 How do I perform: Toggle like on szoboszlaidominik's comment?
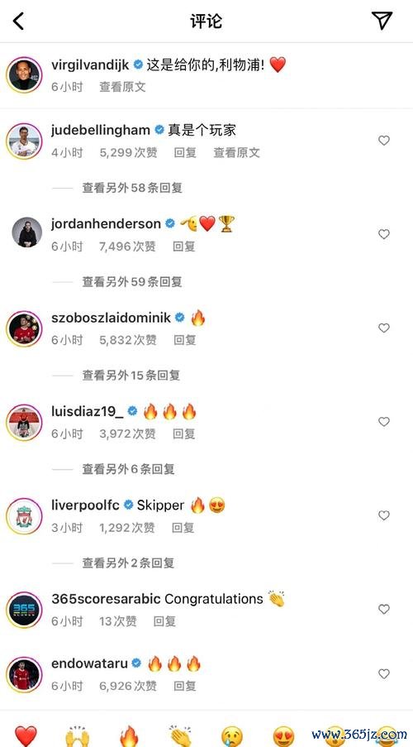tap(383, 328)
